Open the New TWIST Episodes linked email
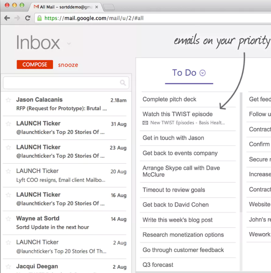 (x=188, y=123)
